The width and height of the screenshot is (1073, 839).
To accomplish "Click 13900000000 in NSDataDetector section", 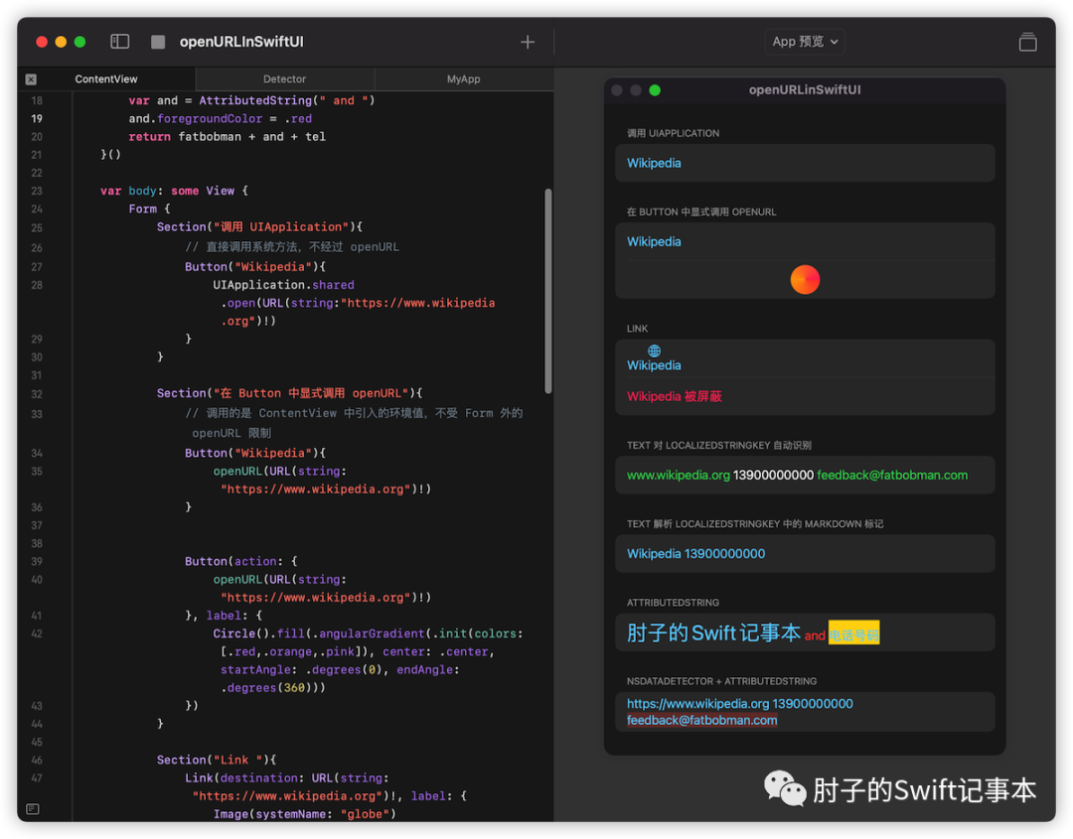I will pos(813,704).
